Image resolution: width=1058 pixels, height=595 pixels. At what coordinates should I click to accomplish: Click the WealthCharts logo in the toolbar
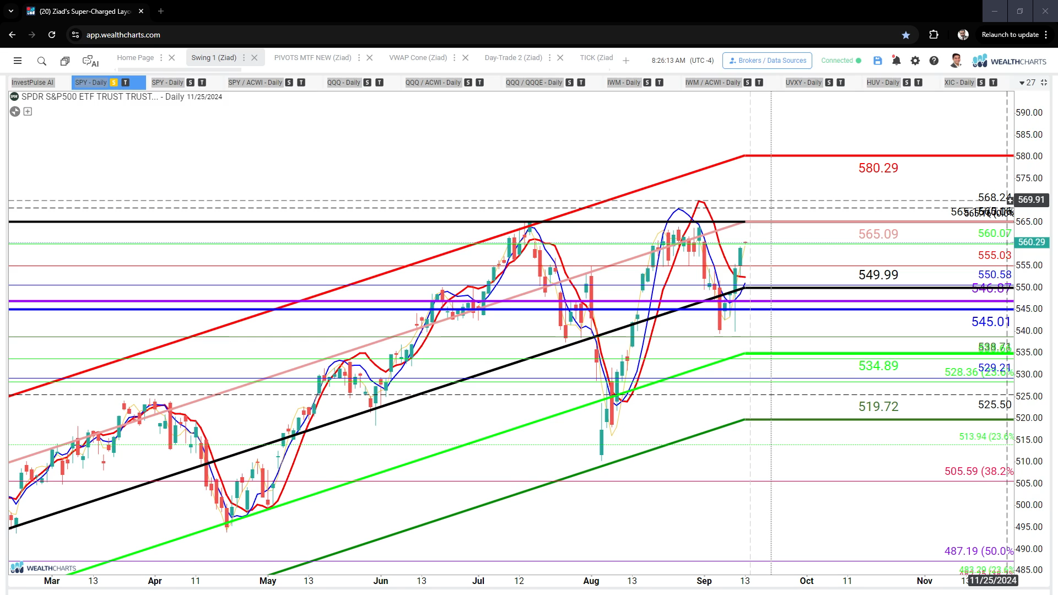click(x=1010, y=61)
